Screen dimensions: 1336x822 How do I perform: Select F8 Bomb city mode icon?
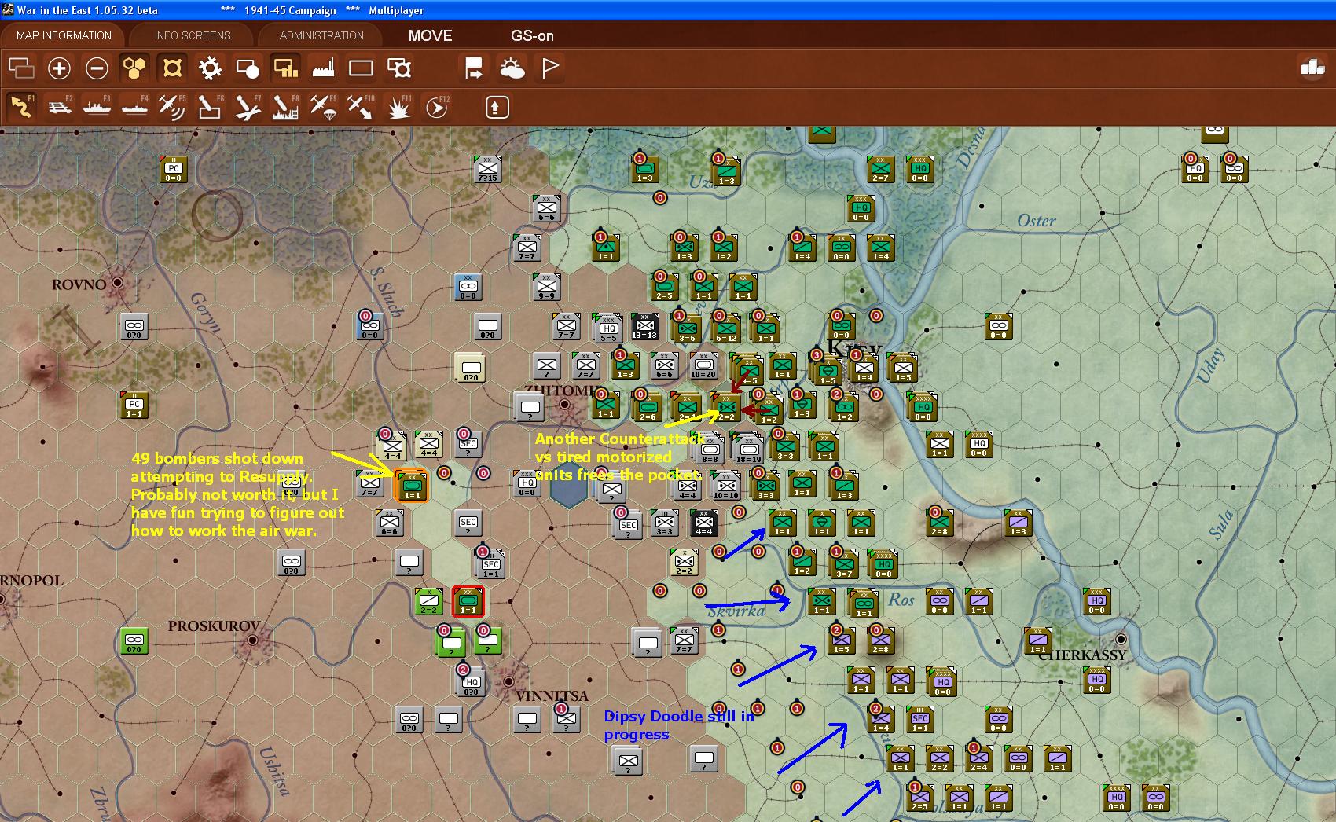[285, 107]
